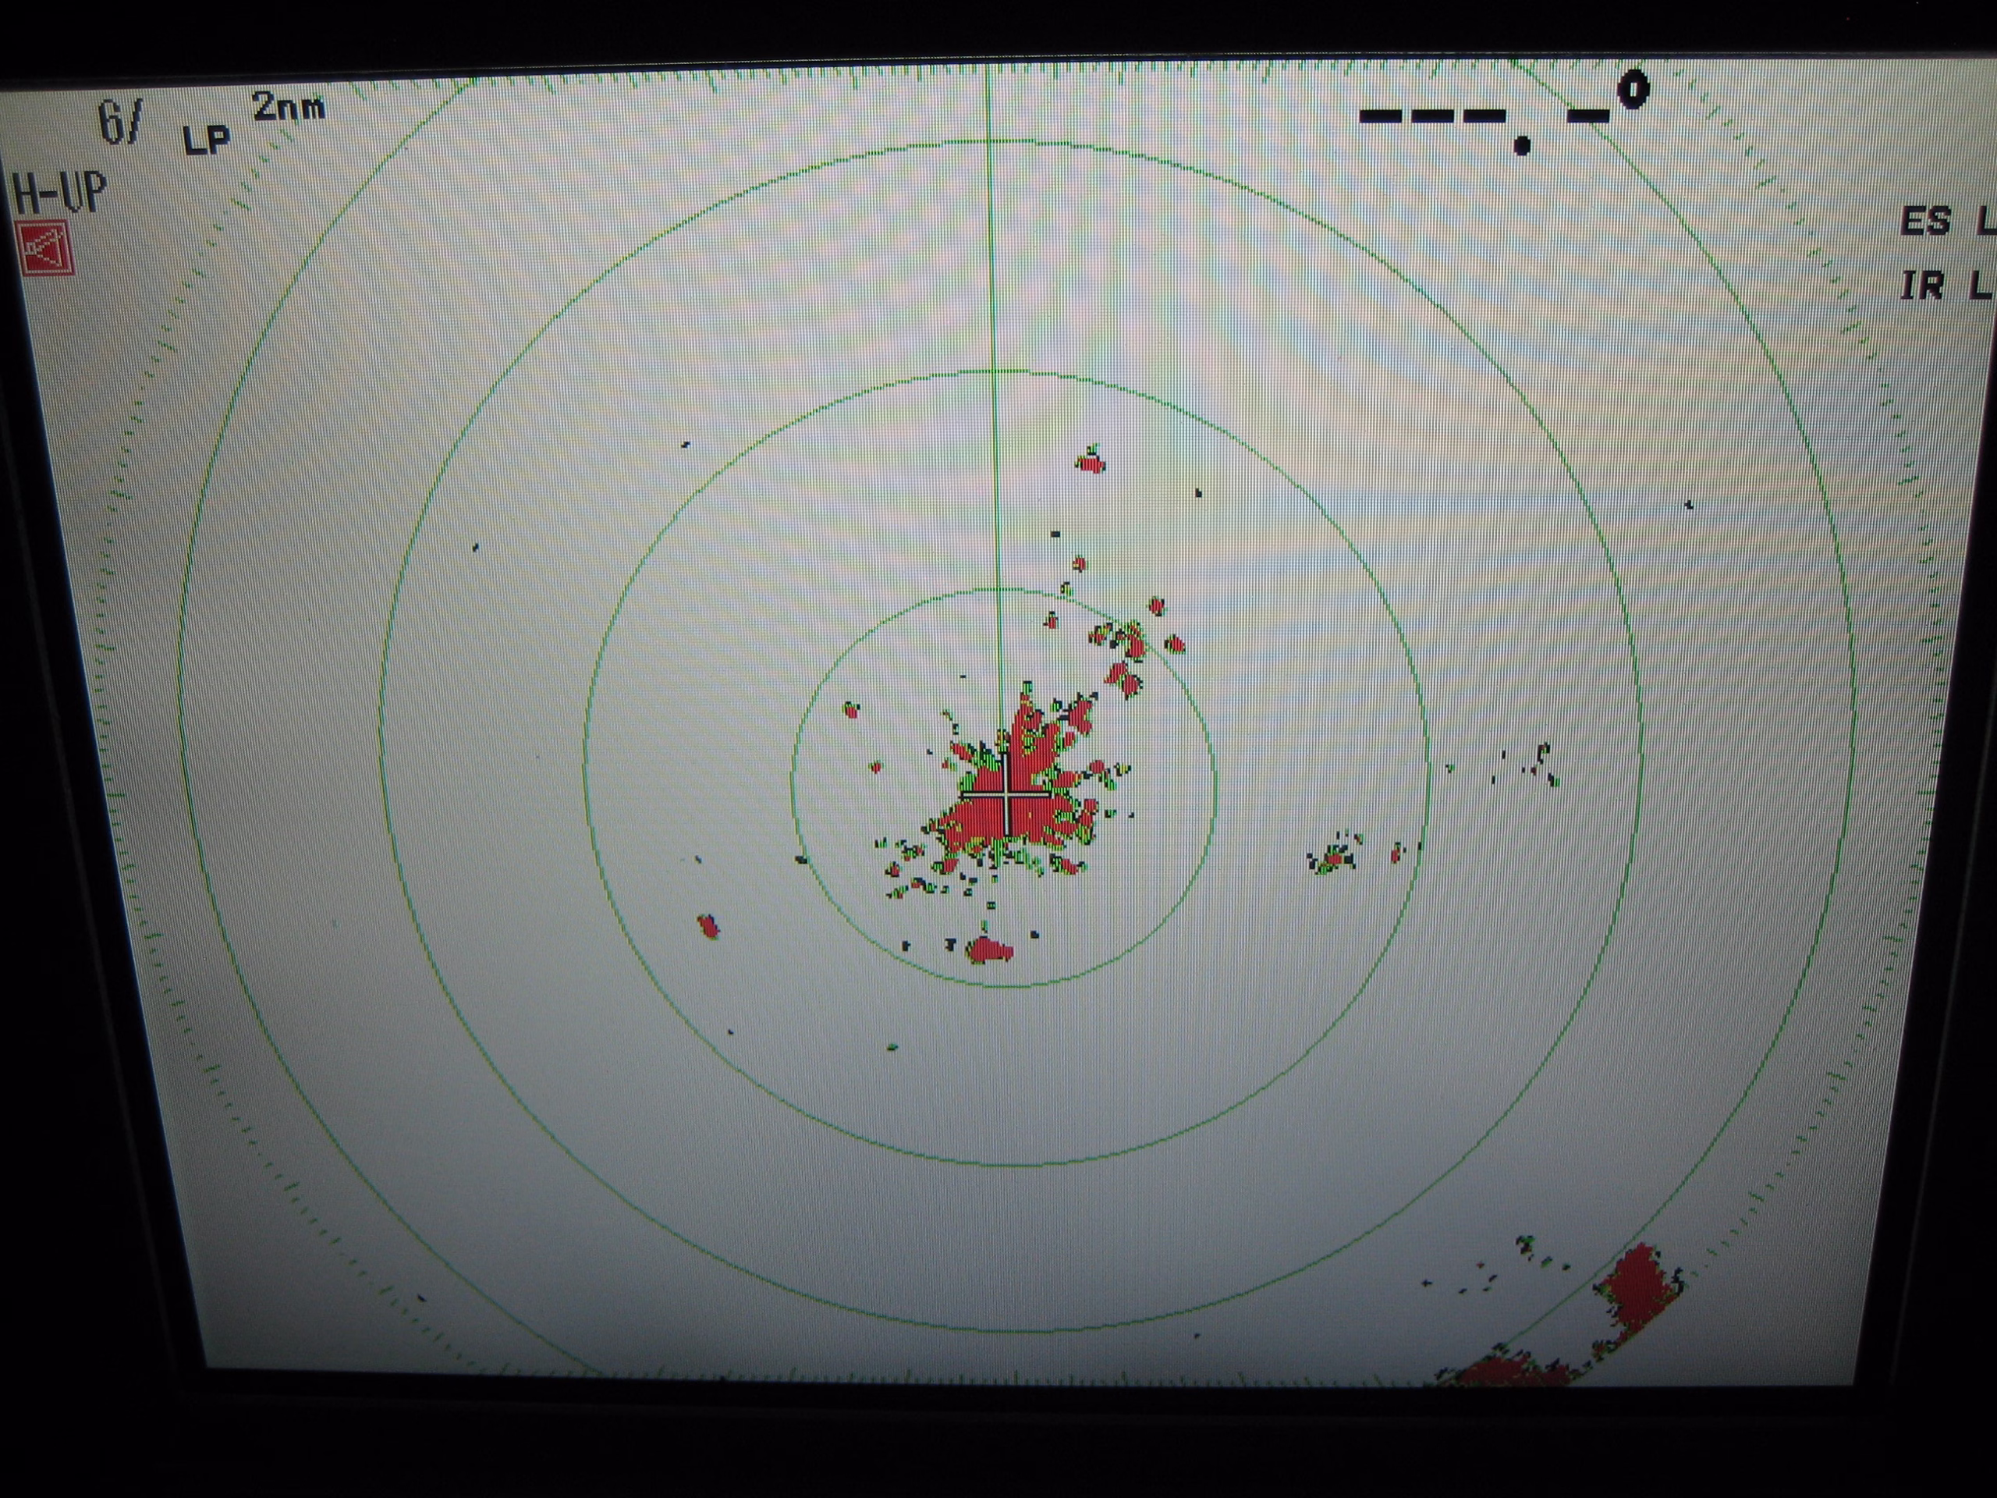1997x1498 pixels.
Task: Click the red icon below H-UP
Action: tap(46, 248)
